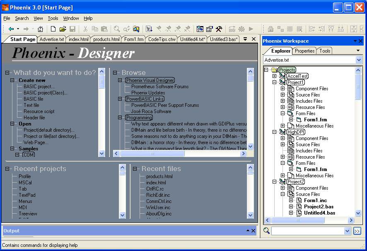This screenshot has height=251, width=367.
Task: Click the plain grid icon in the designer toolbar
Action: coord(290,29)
